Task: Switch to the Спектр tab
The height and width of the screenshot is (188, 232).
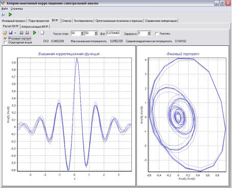Action: coord(66,21)
